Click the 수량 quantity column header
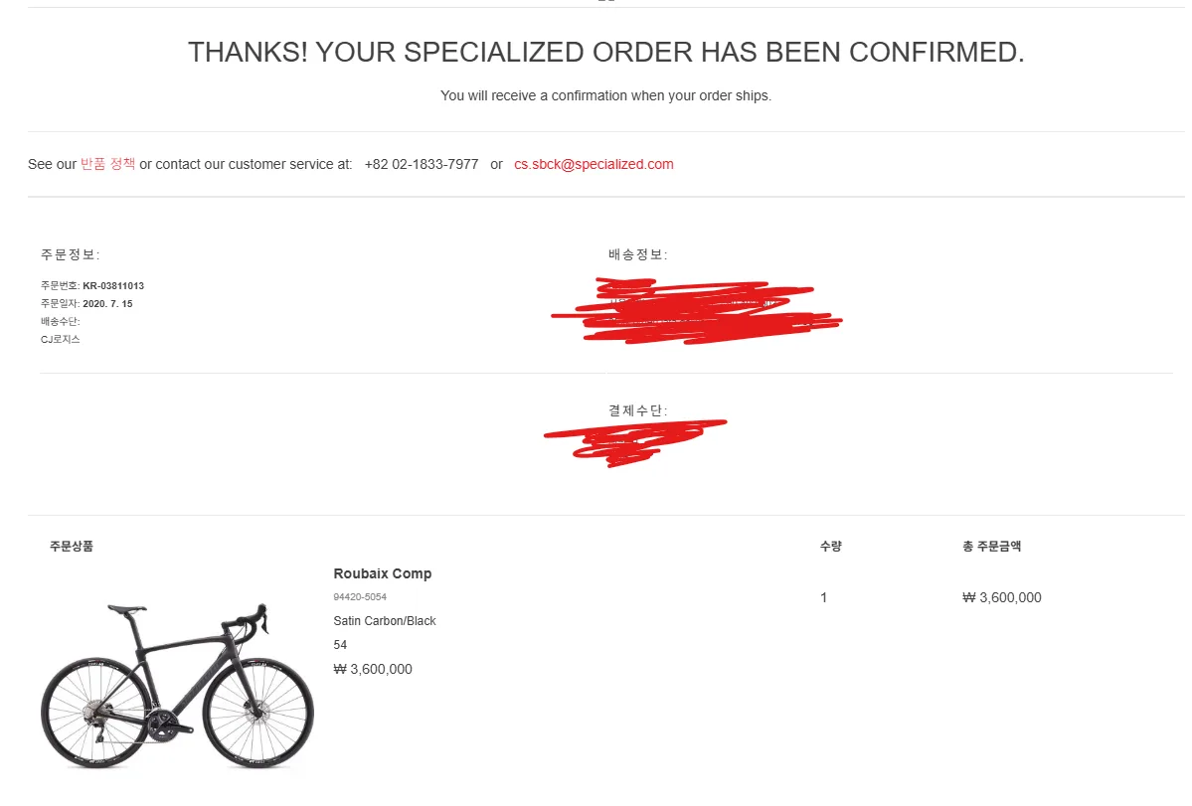This screenshot has width=1192, height=806. pos(831,547)
